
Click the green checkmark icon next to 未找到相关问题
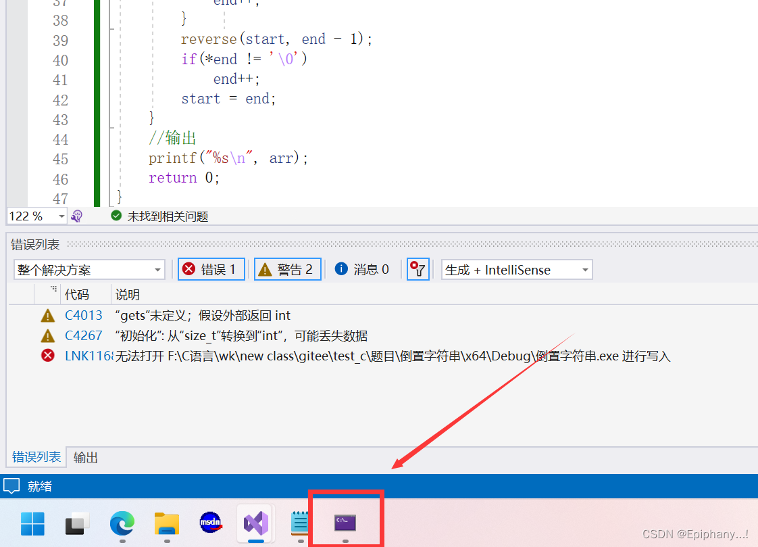tap(116, 216)
